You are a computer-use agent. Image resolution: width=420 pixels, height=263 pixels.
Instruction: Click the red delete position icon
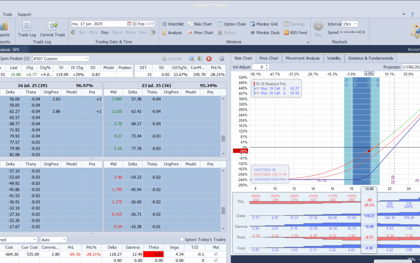coord(209,58)
